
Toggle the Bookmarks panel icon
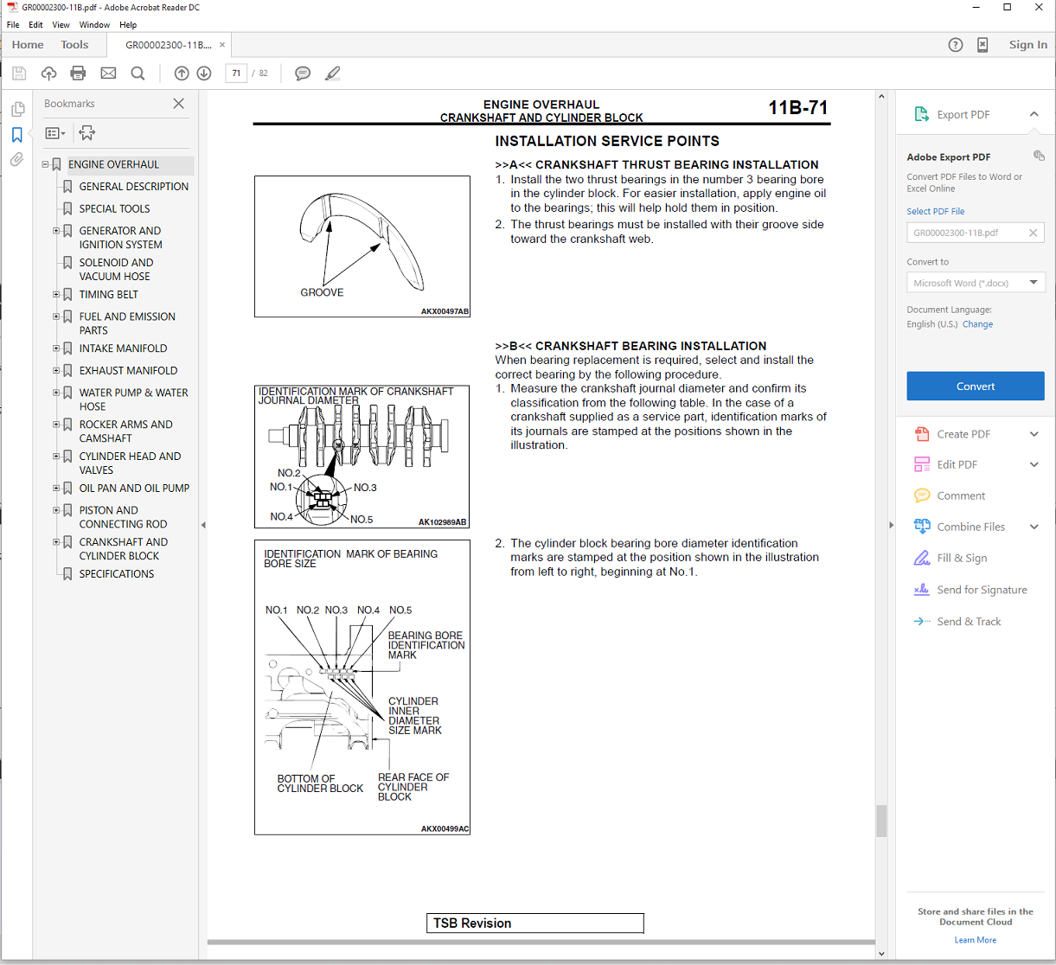coord(16,135)
